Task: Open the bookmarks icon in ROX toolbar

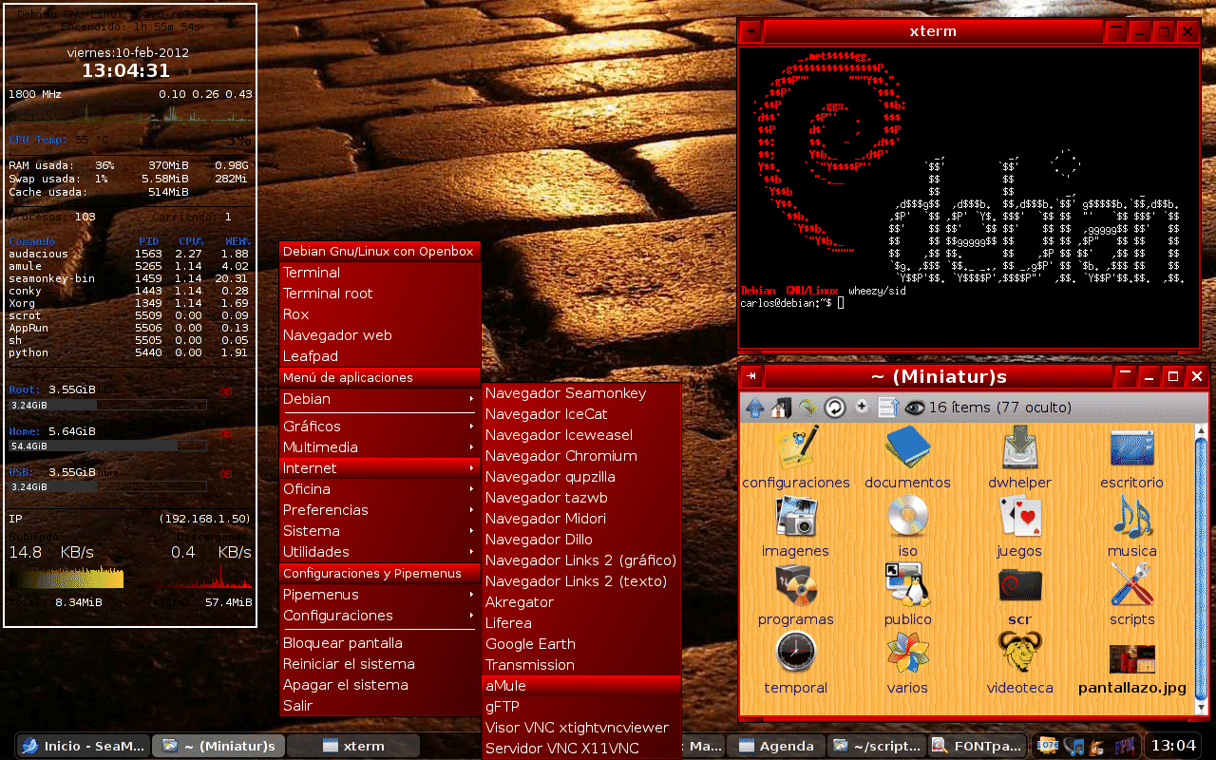Action: click(807, 408)
